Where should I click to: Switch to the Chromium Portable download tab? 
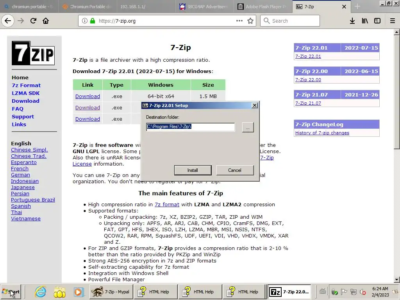[x=87, y=7]
